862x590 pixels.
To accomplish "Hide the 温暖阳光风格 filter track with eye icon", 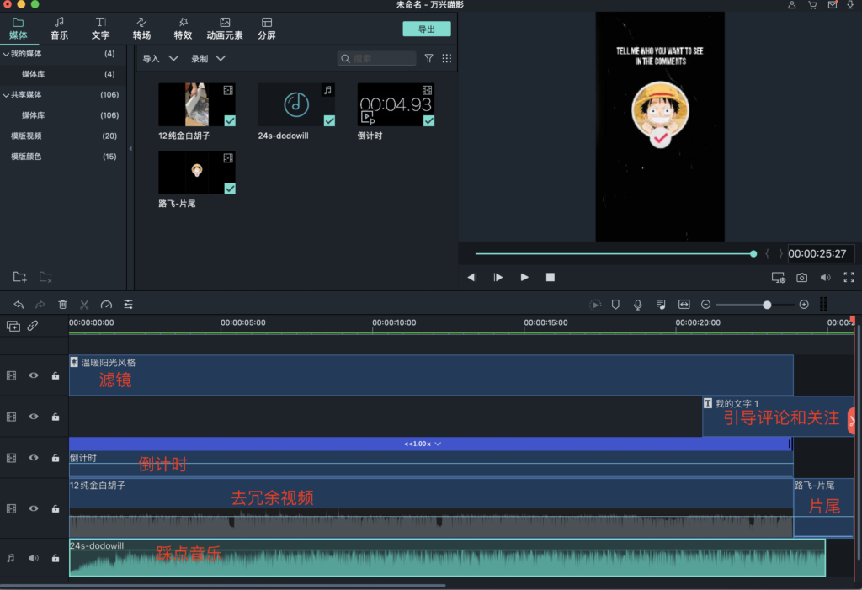I will tap(34, 375).
